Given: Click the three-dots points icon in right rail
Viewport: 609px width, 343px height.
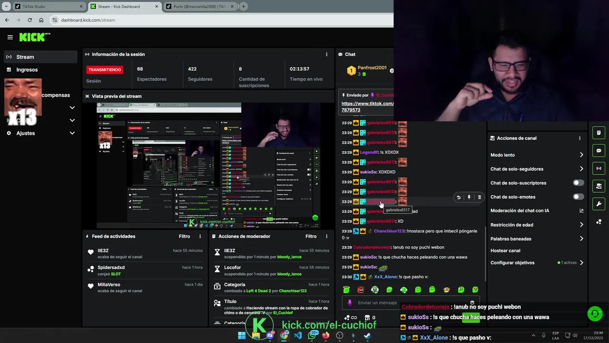Looking at the screenshot, I should tap(599, 222).
